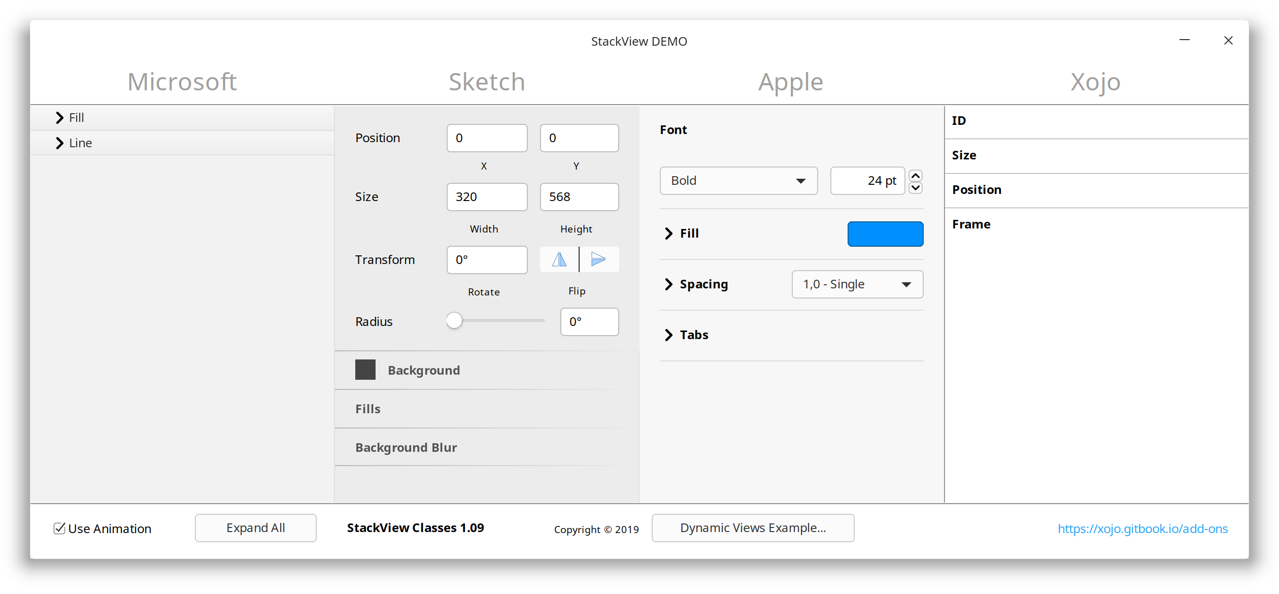Click the 24 pt font size field
Viewport: 1279px width, 594px height.
pos(868,181)
